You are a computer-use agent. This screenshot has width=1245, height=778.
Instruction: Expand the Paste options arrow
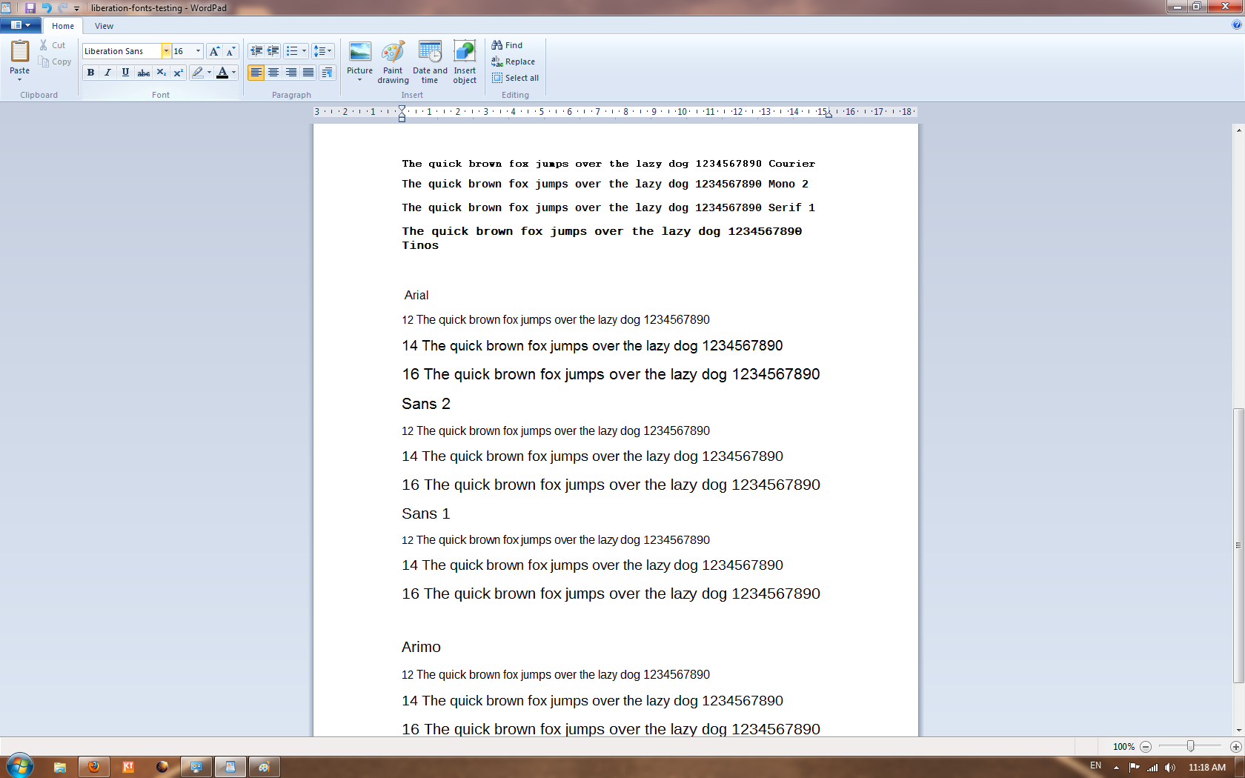pos(20,79)
